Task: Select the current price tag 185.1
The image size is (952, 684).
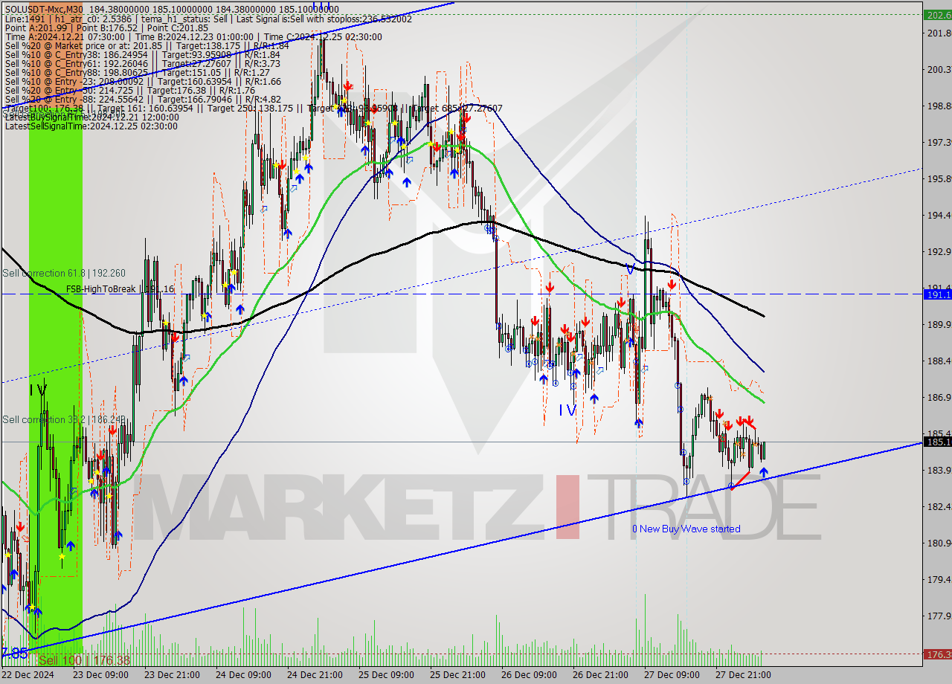Action: pos(938,442)
